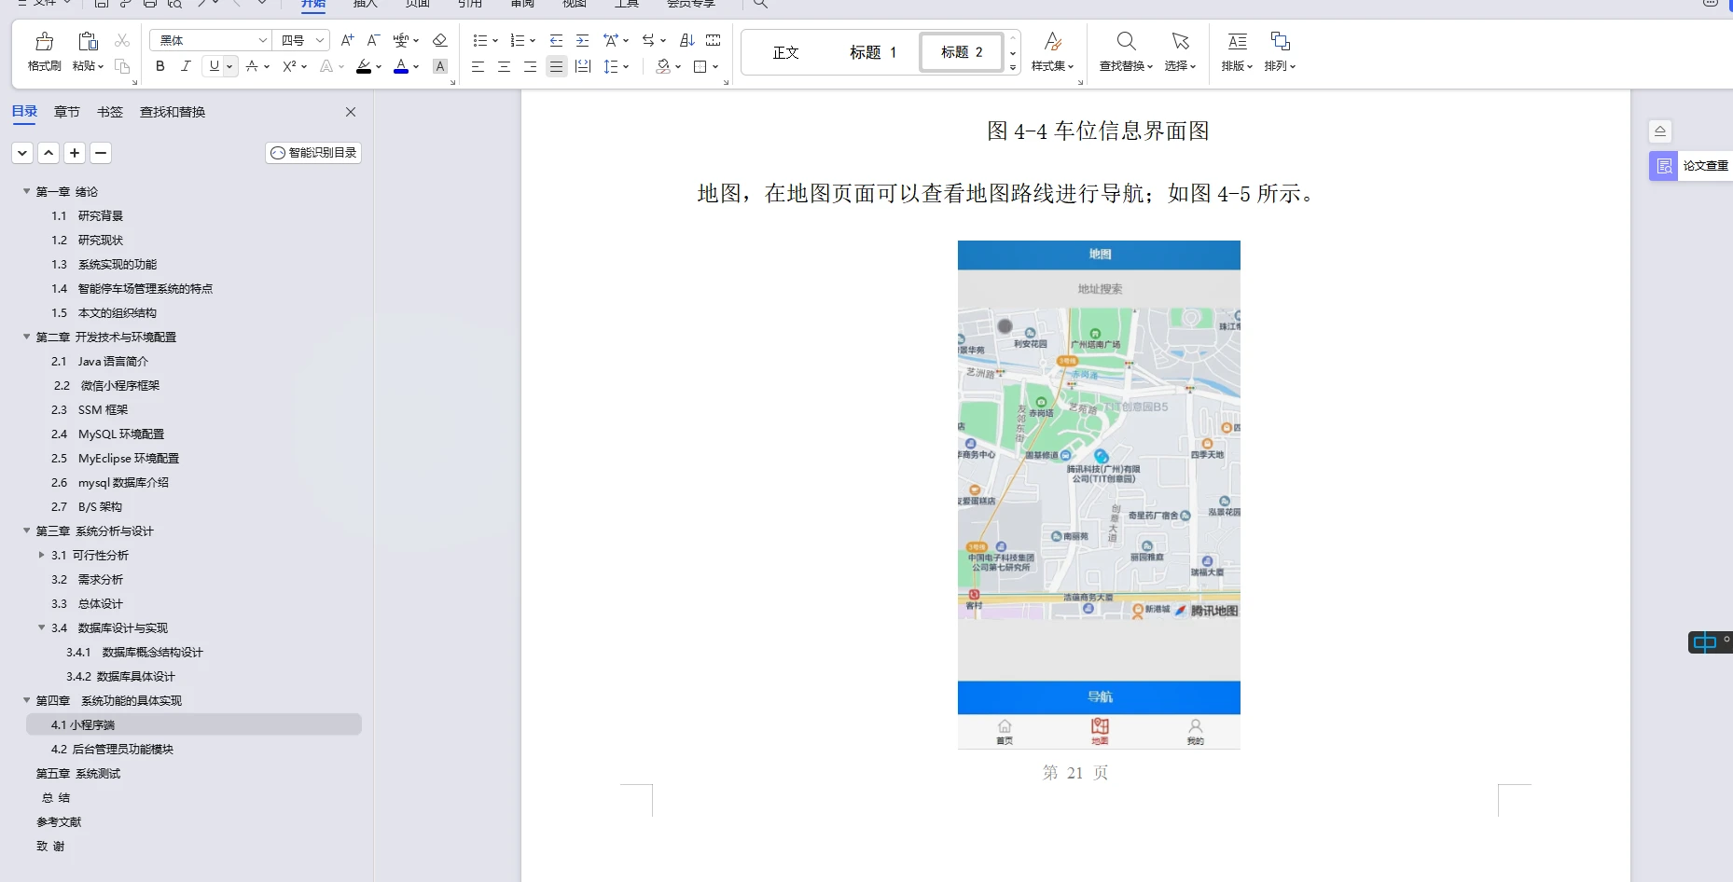Switch to the 章节 tab
The image size is (1733, 882).
tap(67, 112)
